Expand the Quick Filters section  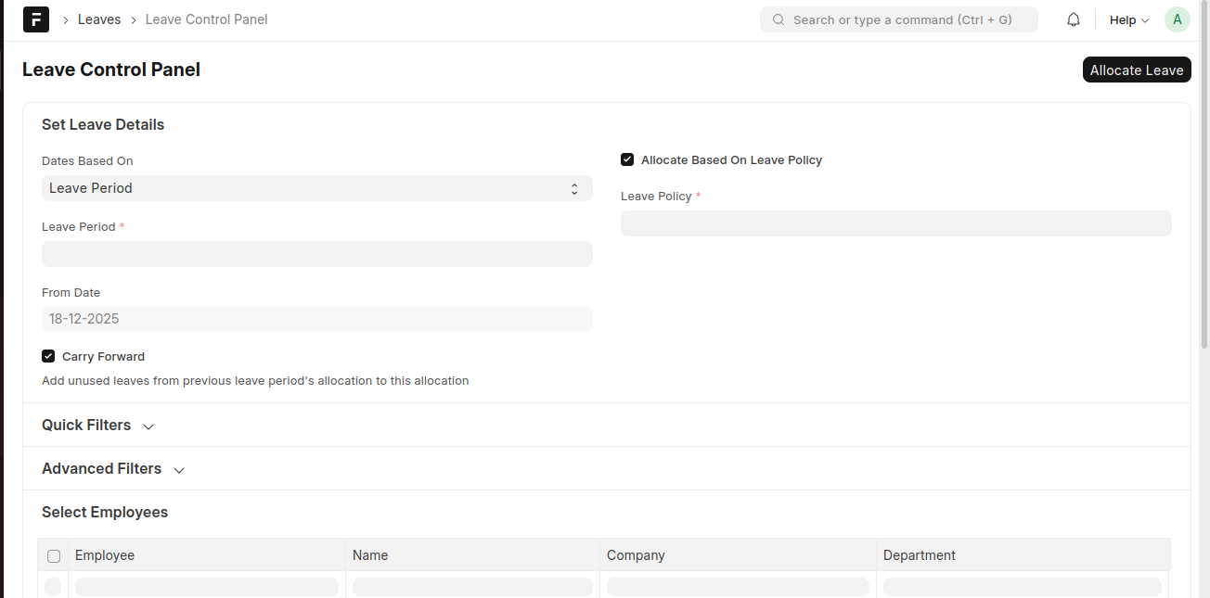(x=97, y=426)
